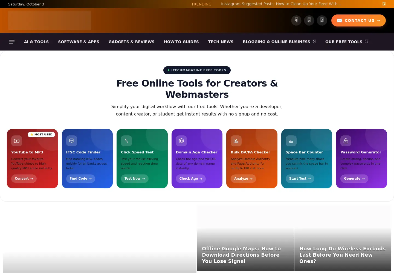
Task: Click the Domain Age Checker globe icon
Action: tap(181, 141)
